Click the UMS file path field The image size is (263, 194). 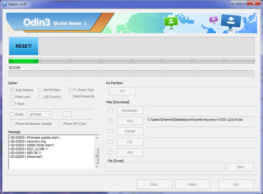(x=201, y=152)
